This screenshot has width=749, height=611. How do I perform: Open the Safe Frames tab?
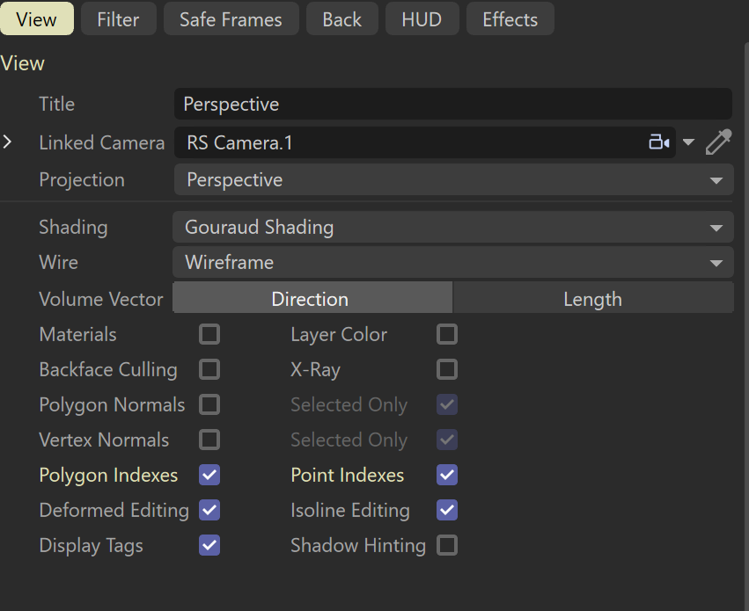[x=231, y=19]
